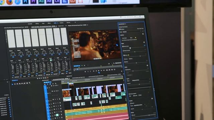Switch to the Graphics workspace

62,23
